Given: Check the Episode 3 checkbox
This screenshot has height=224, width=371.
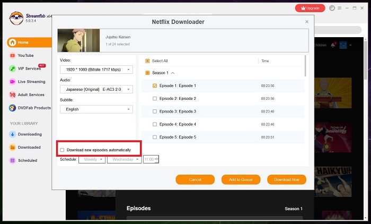Looking at the screenshot, I should click(x=155, y=111).
